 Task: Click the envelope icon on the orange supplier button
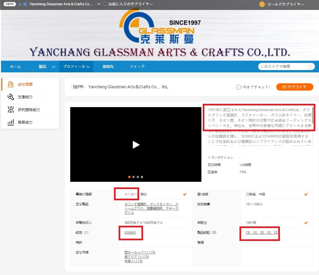click(x=284, y=87)
